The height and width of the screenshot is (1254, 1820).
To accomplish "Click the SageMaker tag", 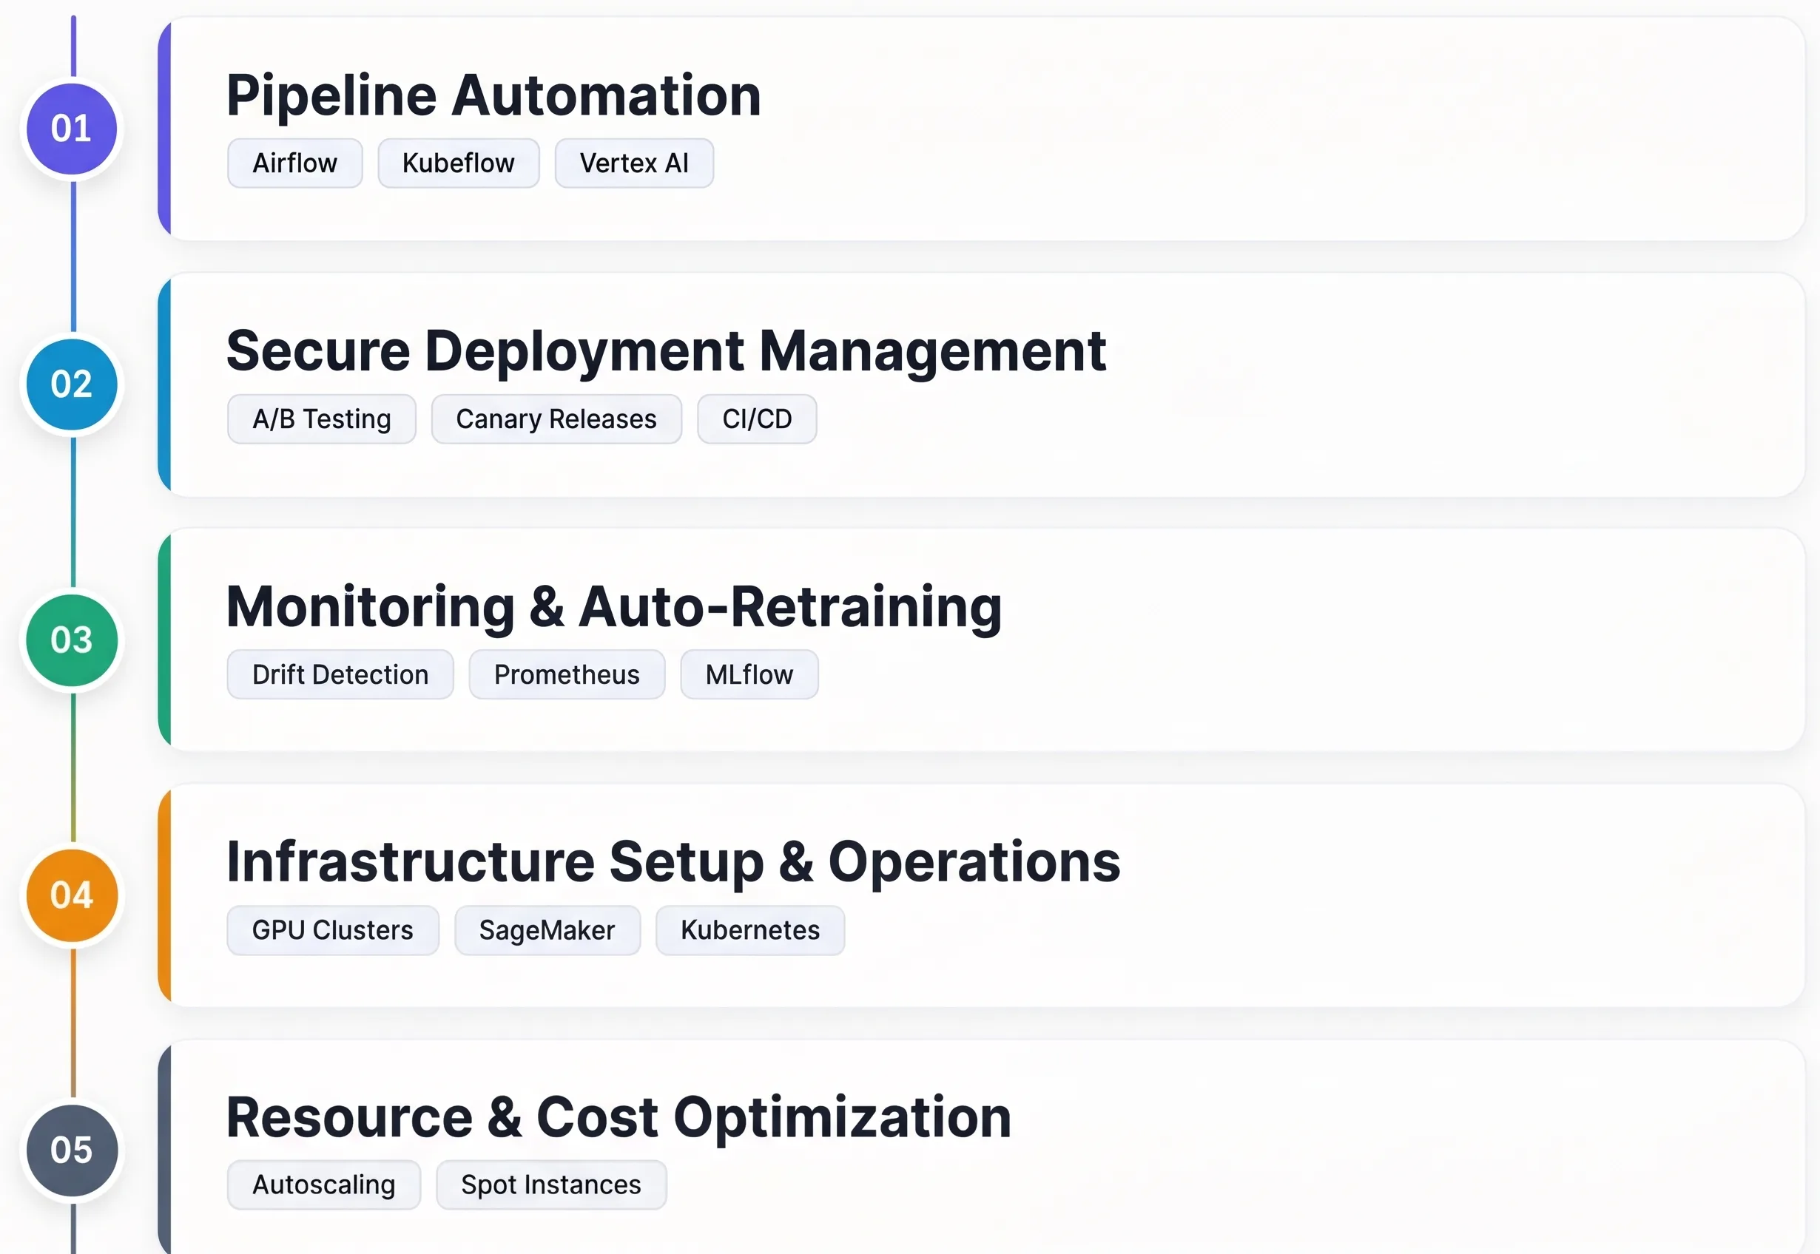I will coord(547,930).
